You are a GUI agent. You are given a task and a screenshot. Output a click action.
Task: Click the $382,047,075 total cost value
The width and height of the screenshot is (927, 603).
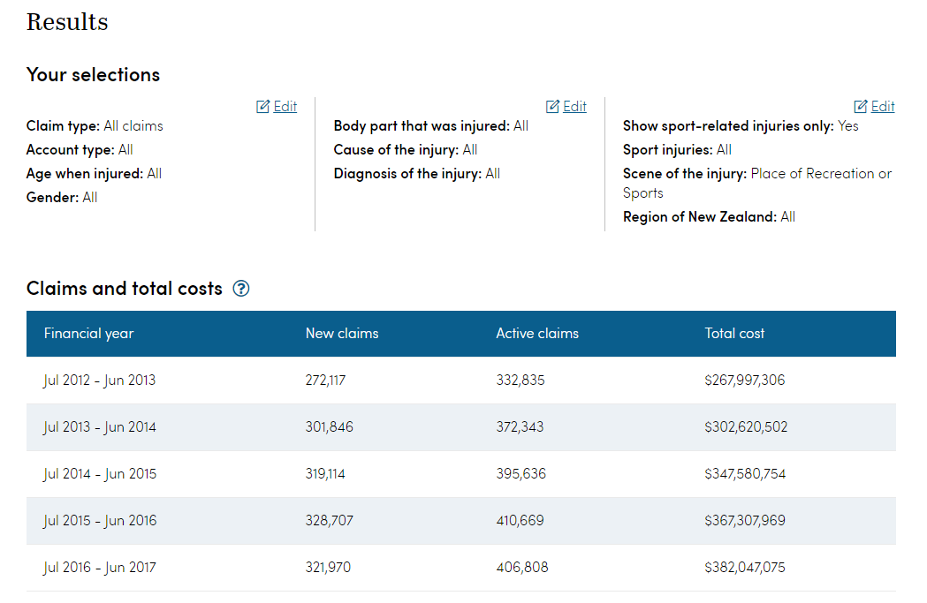pyautogui.click(x=744, y=568)
